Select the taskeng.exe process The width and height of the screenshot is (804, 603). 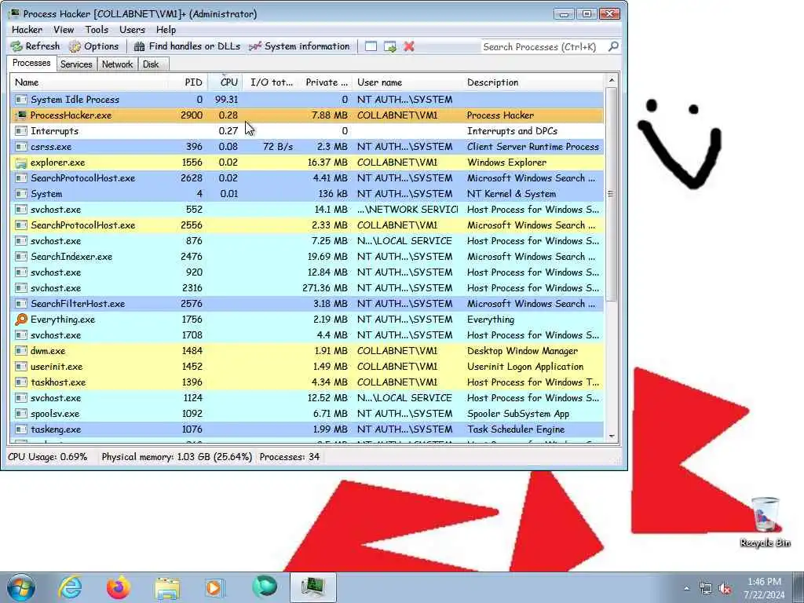[x=307, y=429]
